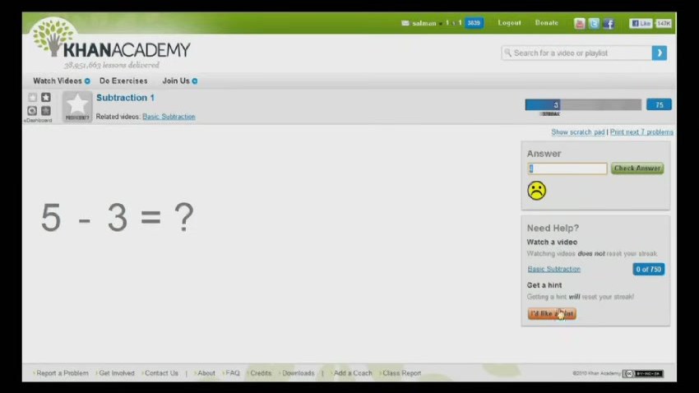Click the 3839 energy points badge

click(474, 23)
